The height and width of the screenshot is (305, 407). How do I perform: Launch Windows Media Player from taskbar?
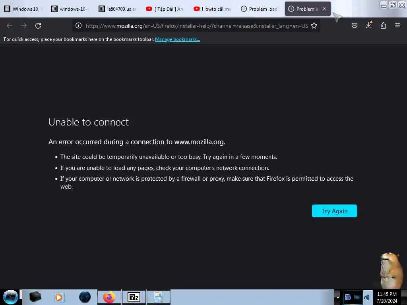(59, 297)
